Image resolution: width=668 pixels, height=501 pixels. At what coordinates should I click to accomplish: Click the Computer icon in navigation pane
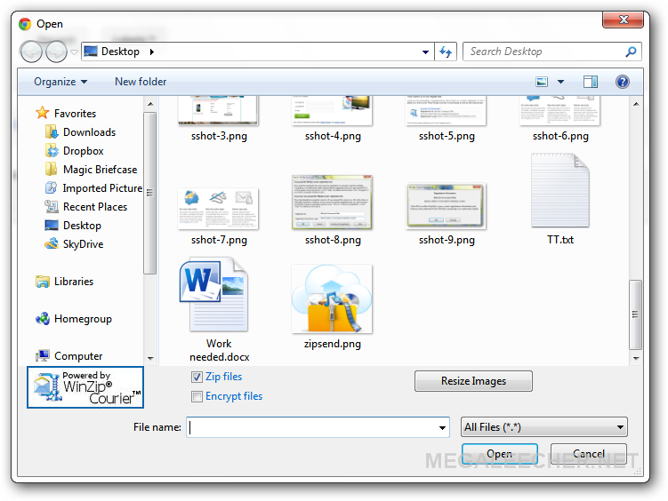pos(43,356)
